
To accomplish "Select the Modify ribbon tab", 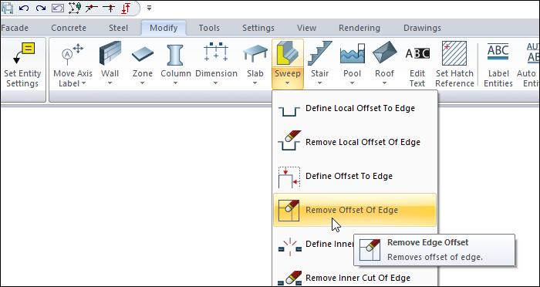I will 164,28.
